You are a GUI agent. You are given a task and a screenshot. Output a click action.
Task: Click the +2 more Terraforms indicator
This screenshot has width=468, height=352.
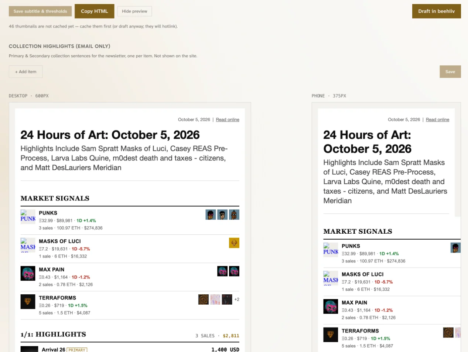pos(237,299)
